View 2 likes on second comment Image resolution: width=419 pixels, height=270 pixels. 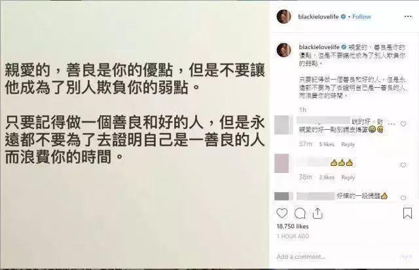[327, 178]
